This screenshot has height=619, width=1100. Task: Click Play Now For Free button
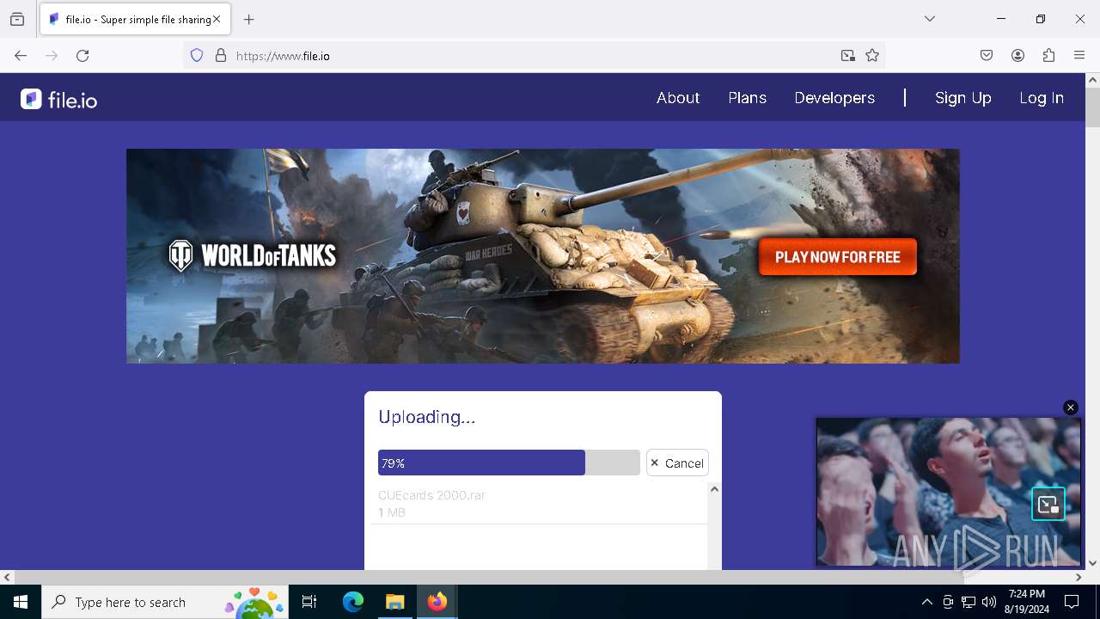[x=838, y=257]
